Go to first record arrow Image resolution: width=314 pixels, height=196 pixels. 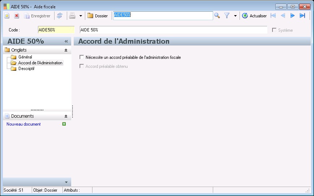273,16
